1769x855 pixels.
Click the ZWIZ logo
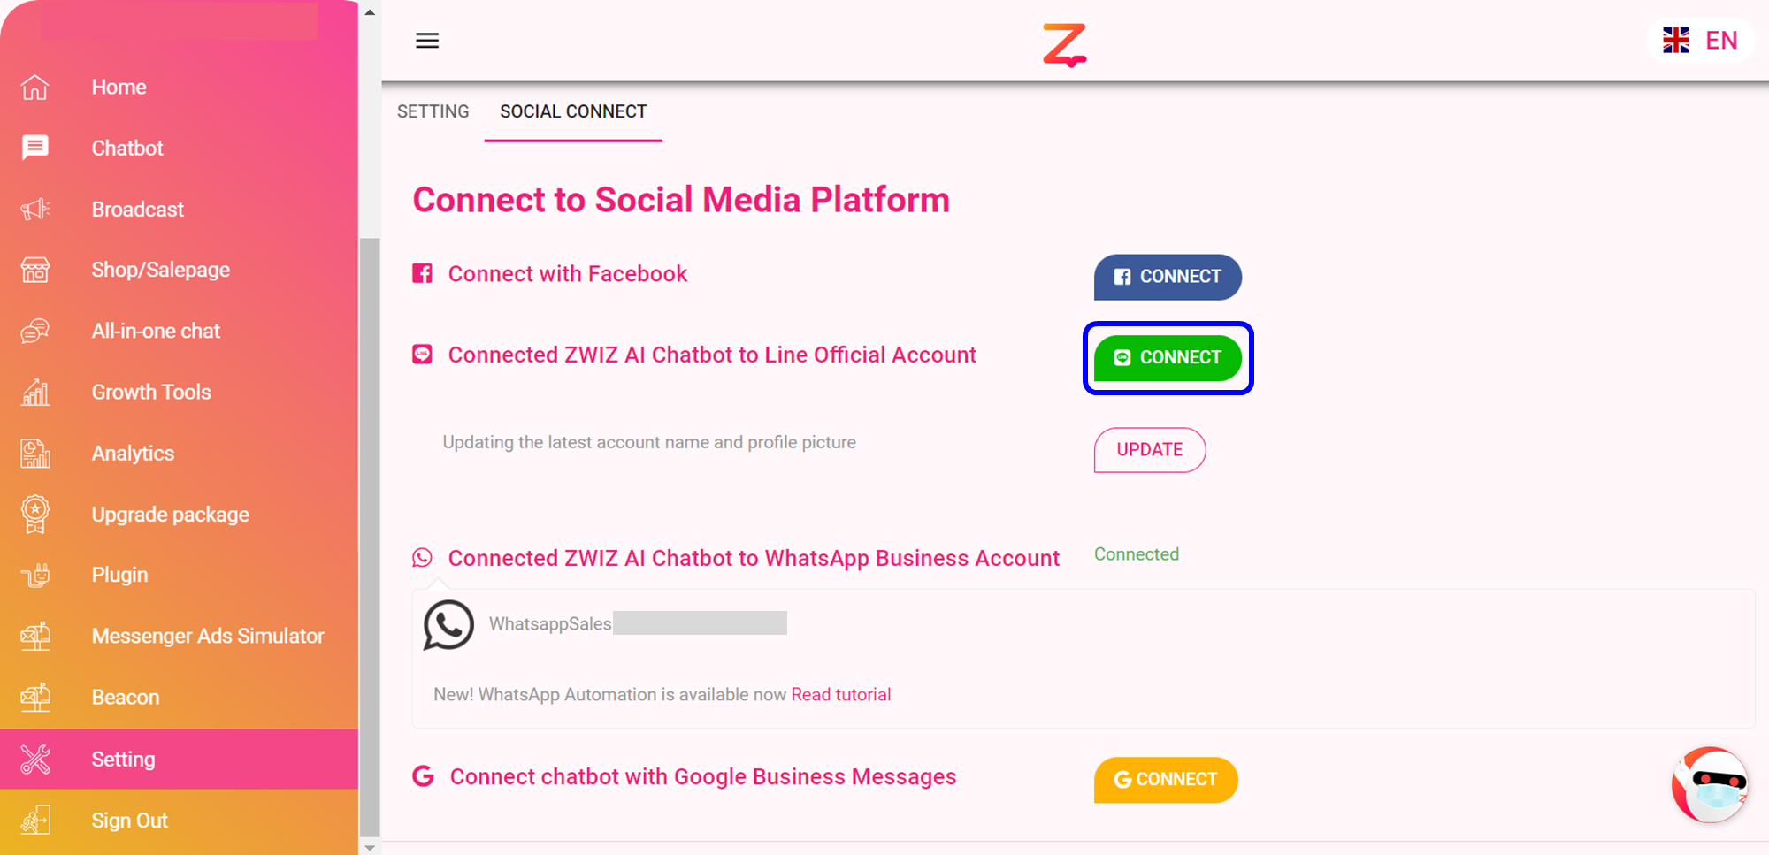pyautogui.click(x=1065, y=45)
